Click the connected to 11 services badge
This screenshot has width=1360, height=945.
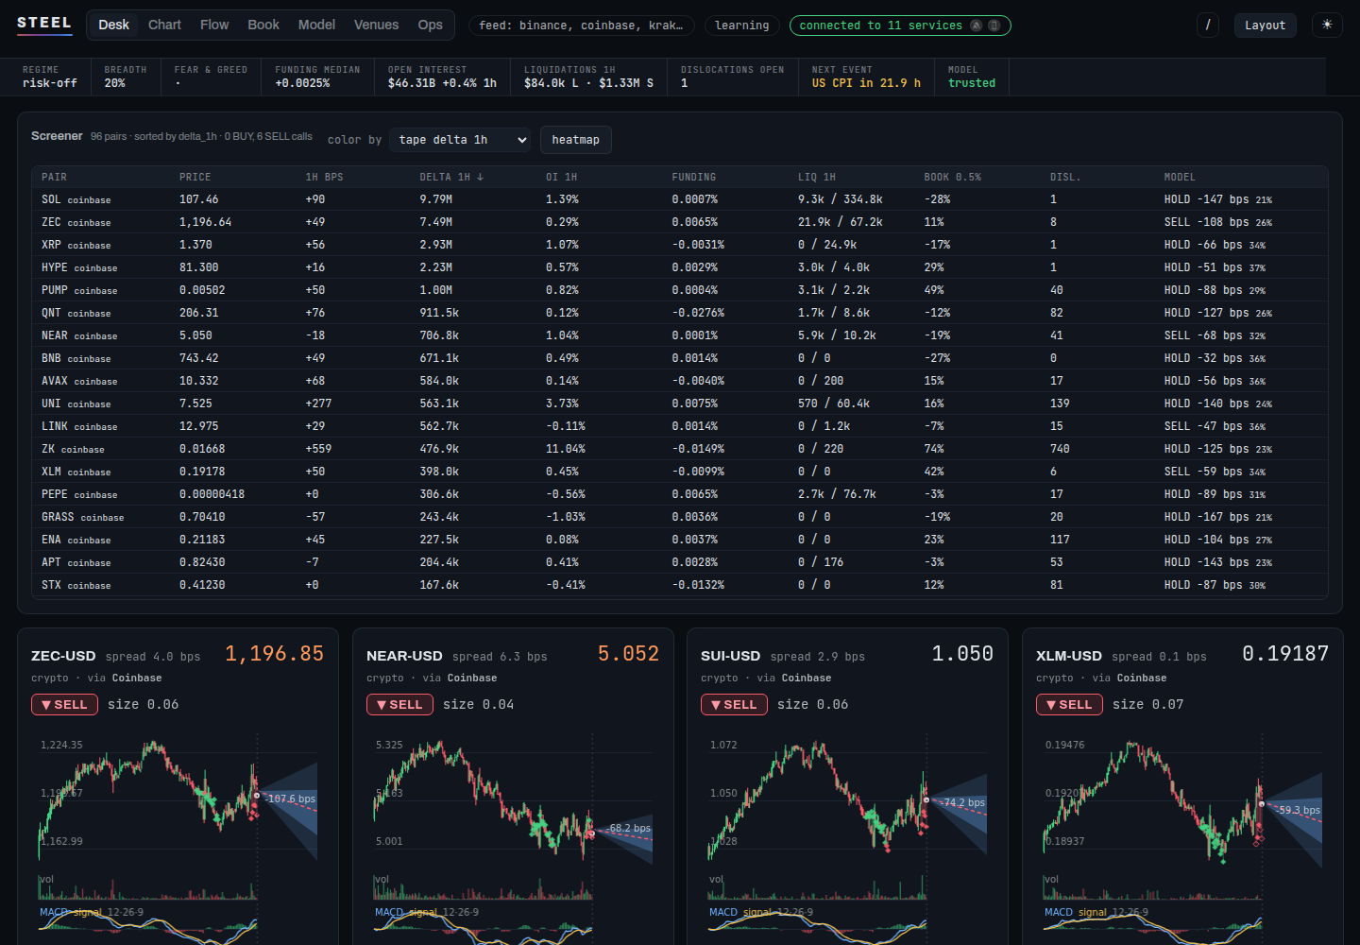click(x=900, y=26)
